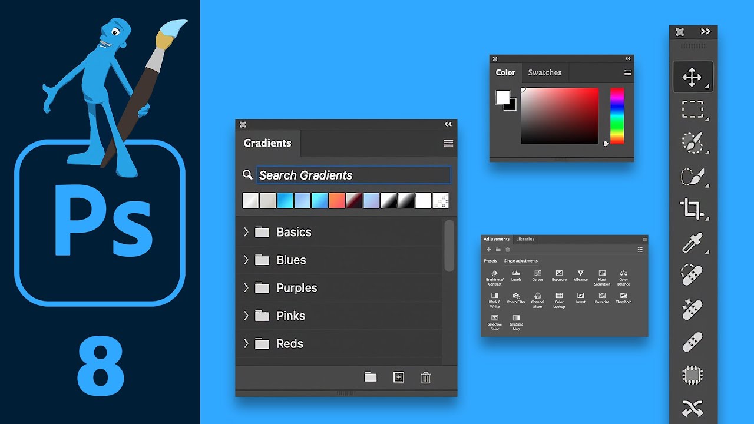Add a Vibrance adjustment

[x=581, y=276]
